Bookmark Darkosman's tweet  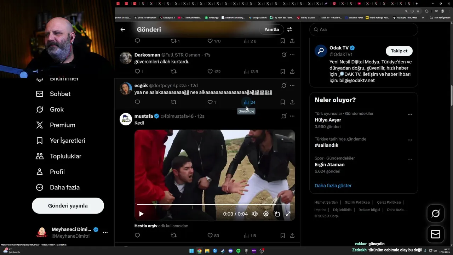tap(282, 72)
